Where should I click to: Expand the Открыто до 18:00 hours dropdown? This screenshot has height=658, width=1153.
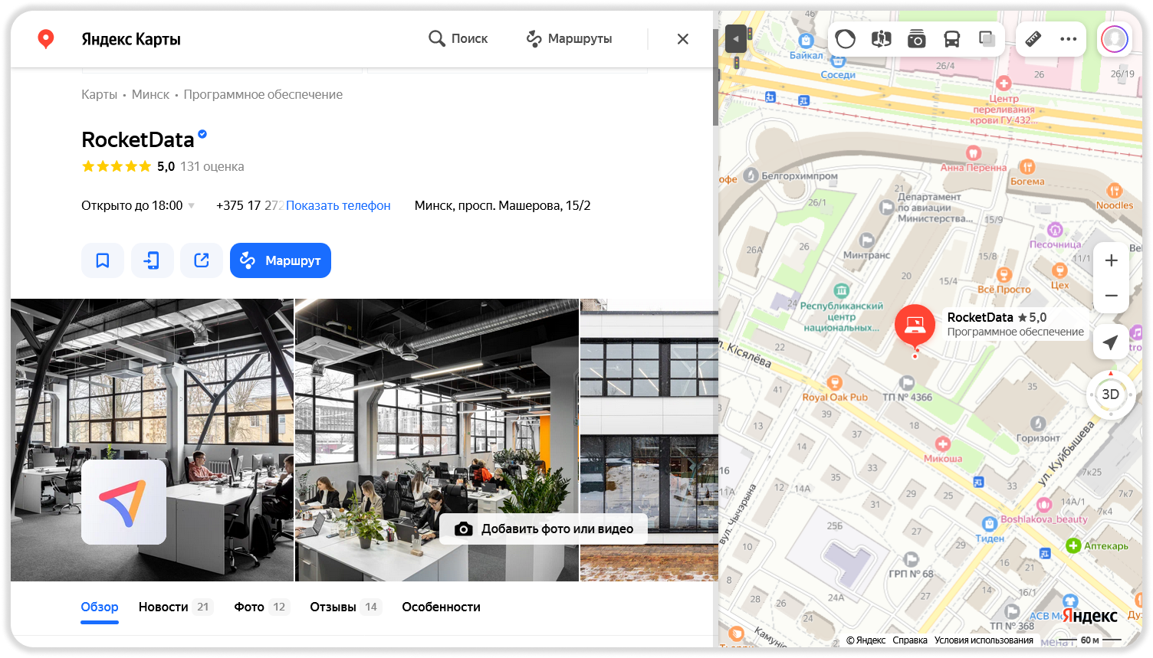tap(138, 205)
